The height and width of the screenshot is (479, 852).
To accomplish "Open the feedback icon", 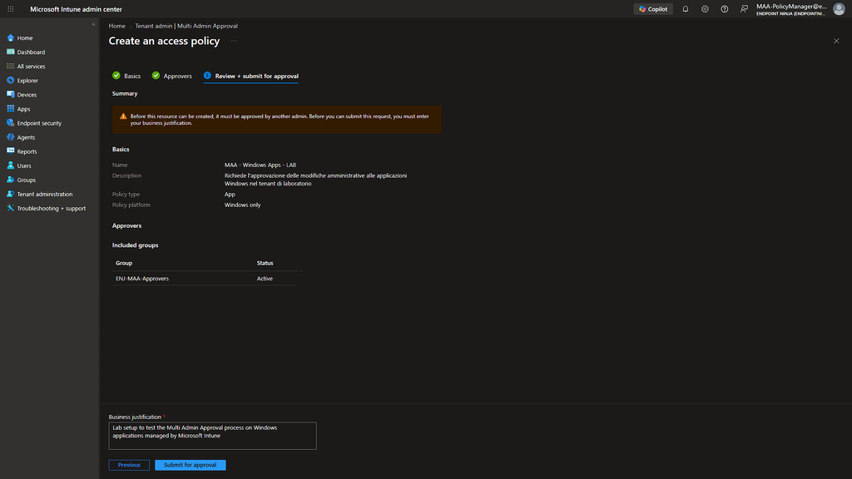I will click(744, 9).
